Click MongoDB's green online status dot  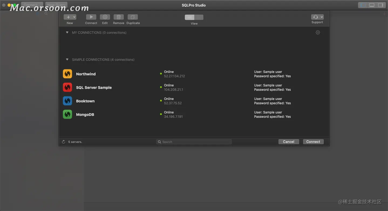coord(161,114)
